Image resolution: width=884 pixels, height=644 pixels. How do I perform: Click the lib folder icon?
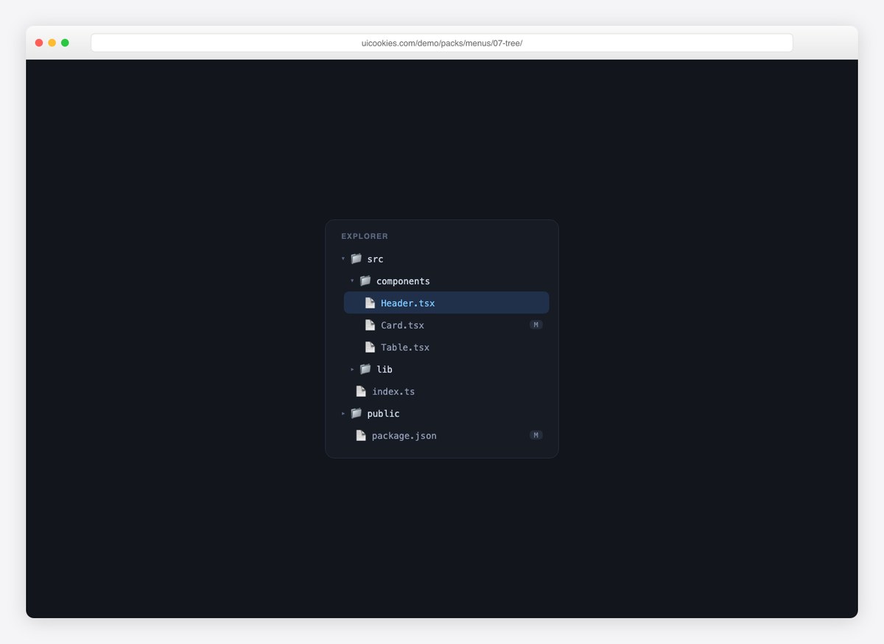(365, 369)
